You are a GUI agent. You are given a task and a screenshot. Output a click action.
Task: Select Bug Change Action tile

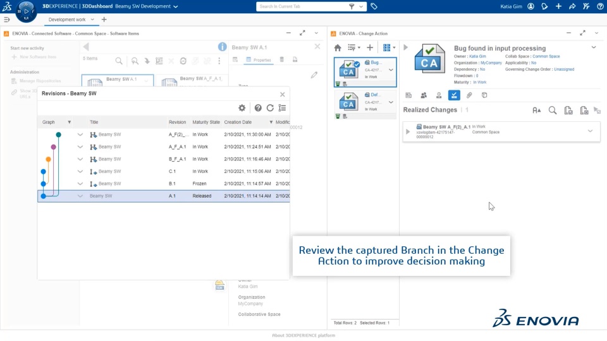click(x=365, y=72)
